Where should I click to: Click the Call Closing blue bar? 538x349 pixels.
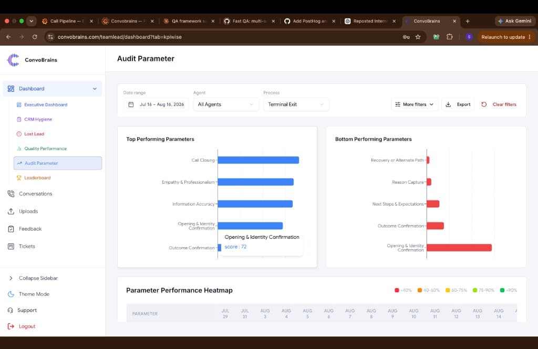[x=258, y=160]
